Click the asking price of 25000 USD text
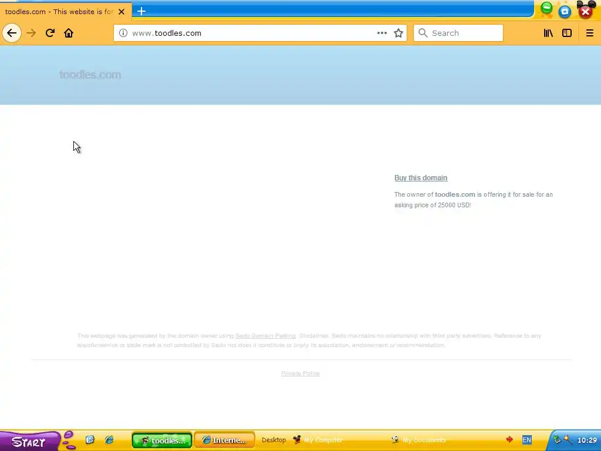Screen dimensions: 601x451 click(x=433, y=205)
